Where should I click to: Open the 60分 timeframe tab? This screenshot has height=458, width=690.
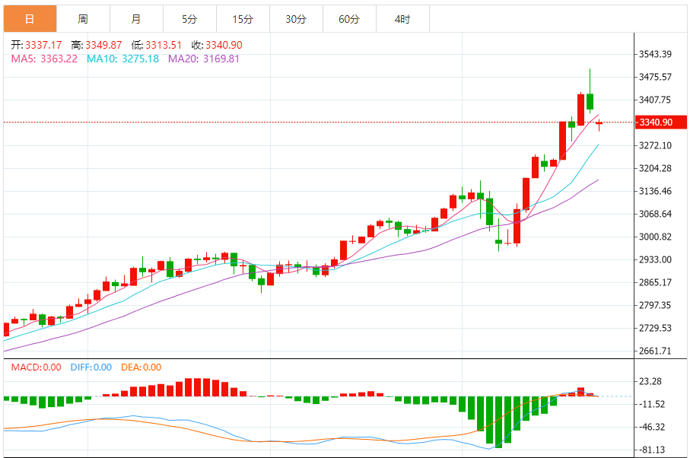pyautogui.click(x=349, y=19)
